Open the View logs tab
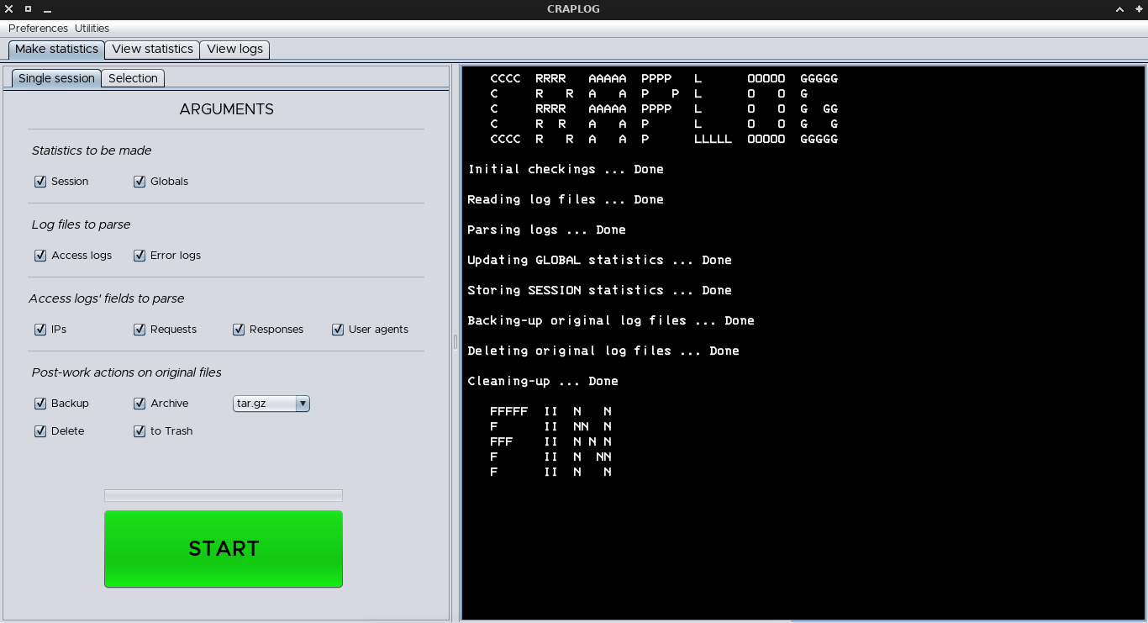The height and width of the screenshot is (623, 1148). click(x=234, y=49)
